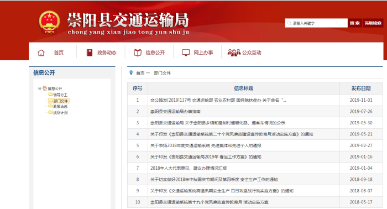This screenshot has height=209, width=387.
Task: Click date 2019-05-30 cell
Action: 361,123
